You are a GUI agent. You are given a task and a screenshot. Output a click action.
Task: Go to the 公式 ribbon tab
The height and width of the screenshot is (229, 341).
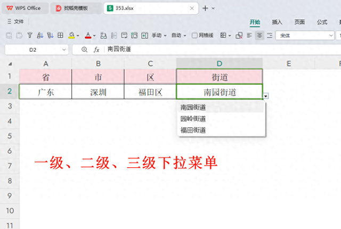tap(322, 22)
